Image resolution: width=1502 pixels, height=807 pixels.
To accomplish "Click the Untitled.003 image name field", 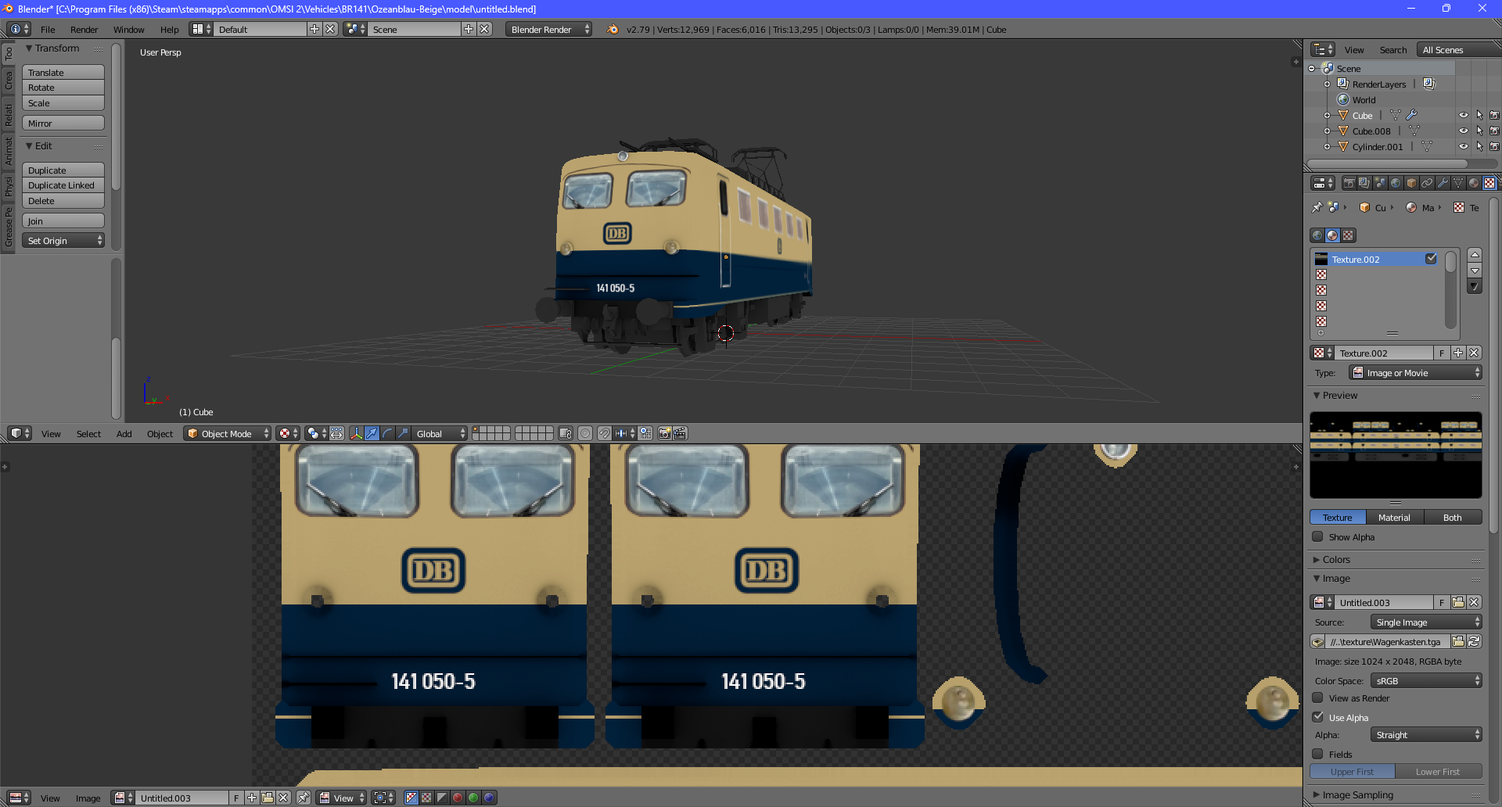I will (1383, 602).
